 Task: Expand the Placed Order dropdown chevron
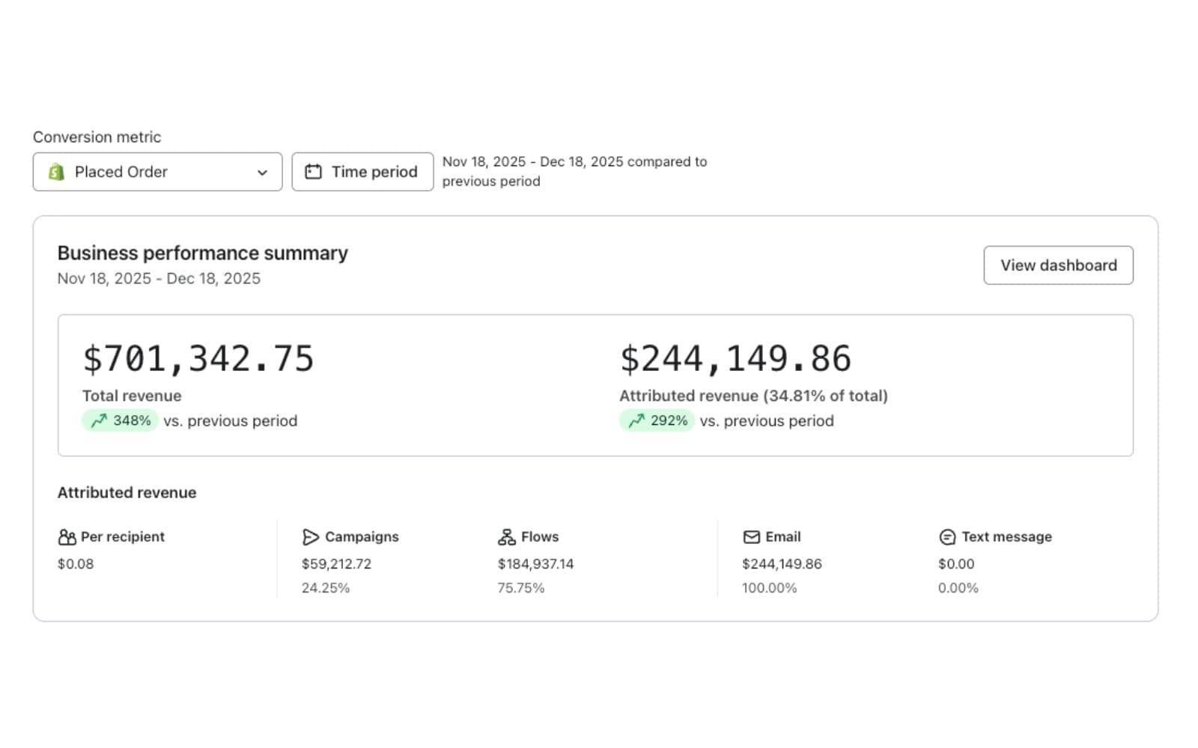[x=262, y=173]
